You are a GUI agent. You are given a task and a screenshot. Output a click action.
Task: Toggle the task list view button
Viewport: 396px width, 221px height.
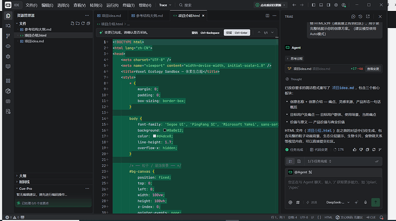click(290, 161)
